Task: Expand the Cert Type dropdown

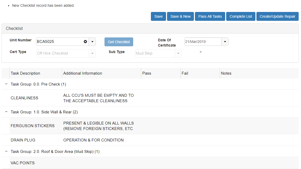Action: (x=92, y=53)
